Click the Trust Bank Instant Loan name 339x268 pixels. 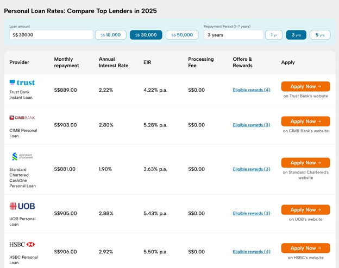21,95
